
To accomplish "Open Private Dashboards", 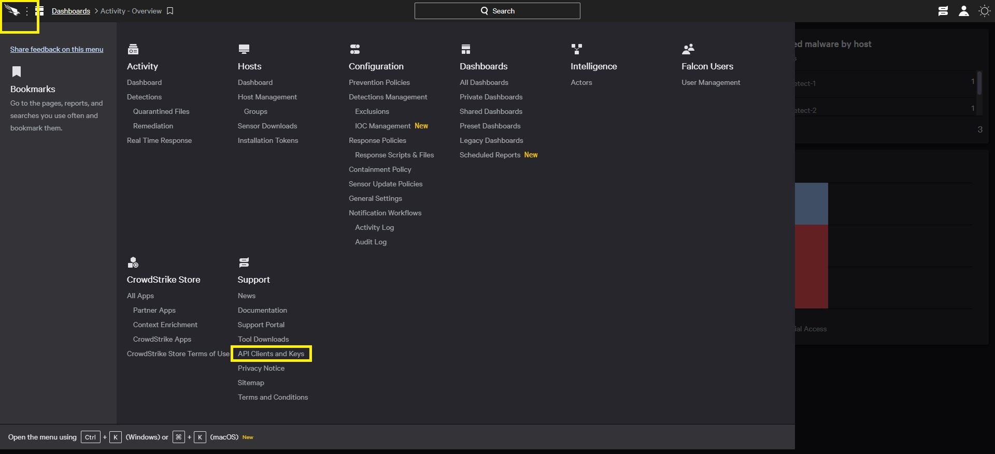I will 491,97.
